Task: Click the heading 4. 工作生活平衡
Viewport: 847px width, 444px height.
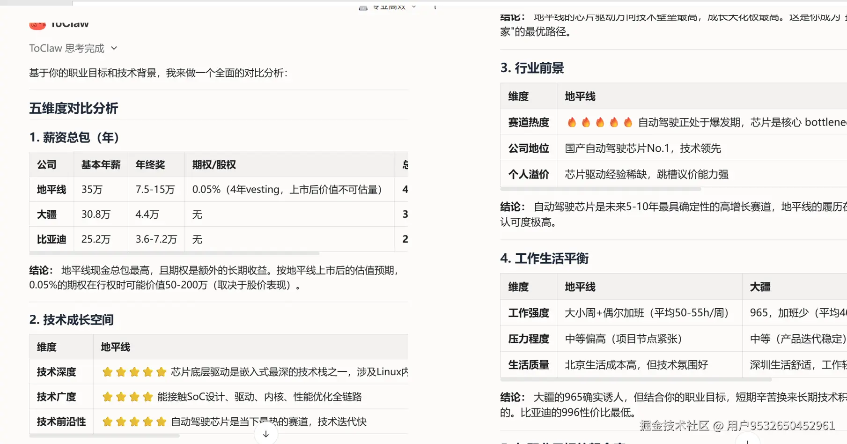Action: coord(544,259)
